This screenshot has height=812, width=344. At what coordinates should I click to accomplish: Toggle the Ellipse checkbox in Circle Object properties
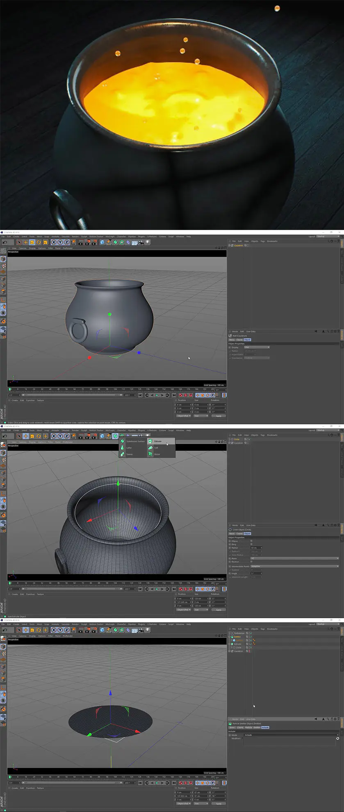(x=251, y=541)
